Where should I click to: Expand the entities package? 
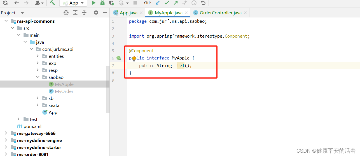(x=38, y=56)
